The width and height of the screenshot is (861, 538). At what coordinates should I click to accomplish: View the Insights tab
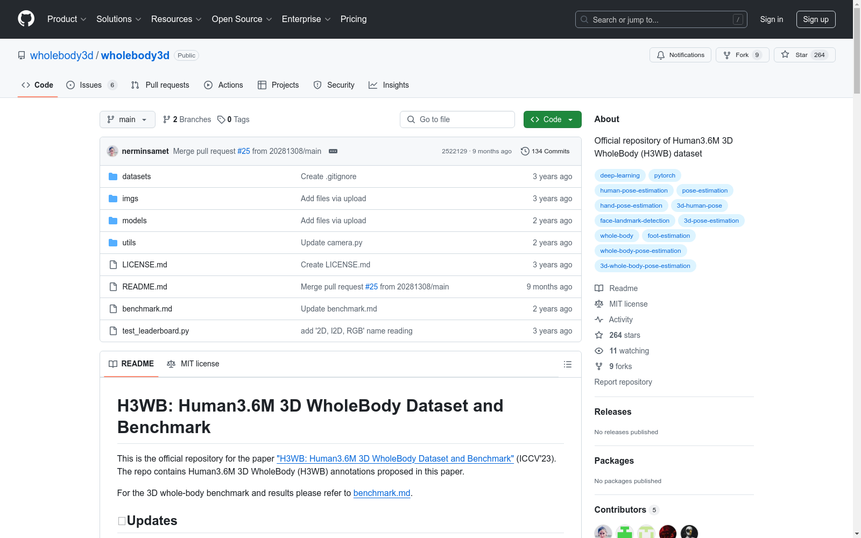click(389, 85)
